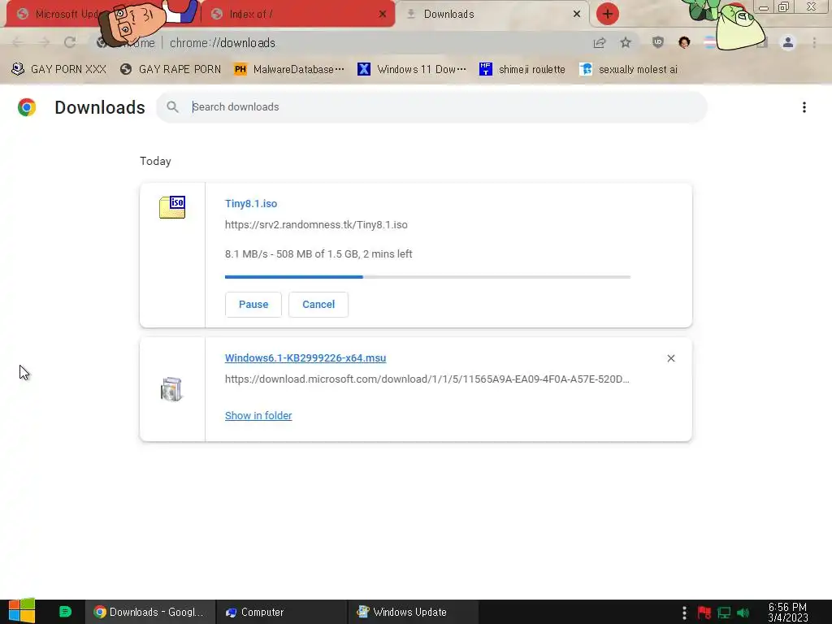Click the download speed status text
The height and width of the screenshot is (624, 832).
coord(318,253)
